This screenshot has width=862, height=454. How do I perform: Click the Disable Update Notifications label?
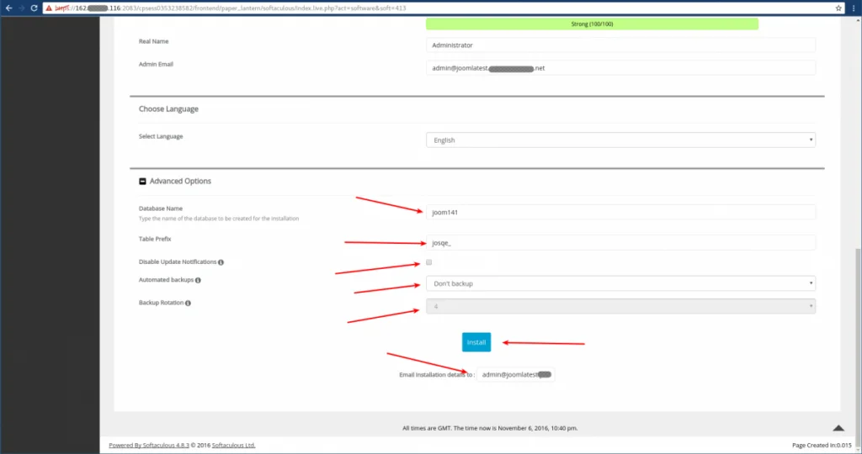[178, 261]
